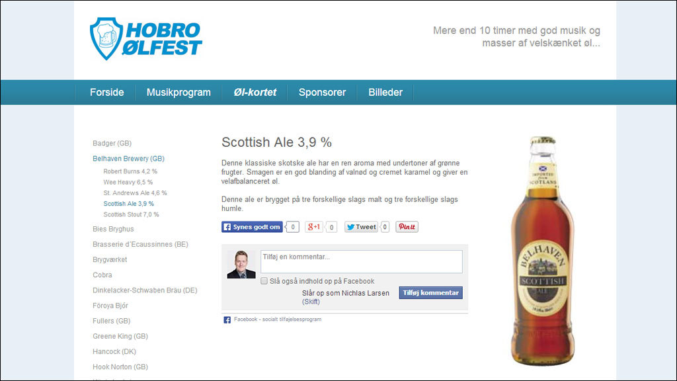Select Wee Heavy 6,5 % beer

(x=128, y=182)
